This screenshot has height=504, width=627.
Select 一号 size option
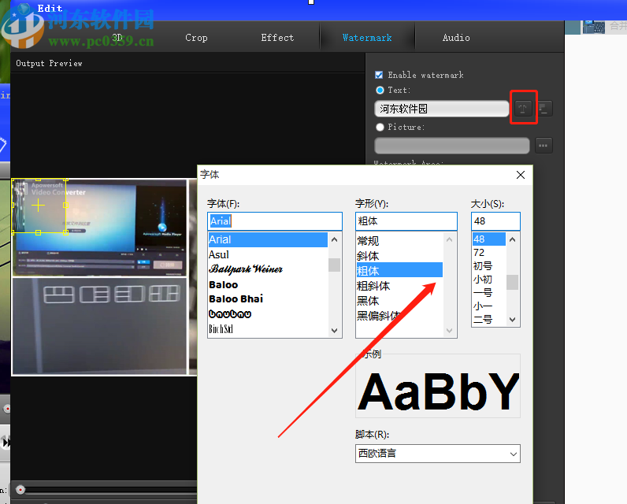click(x=488, y=293)
